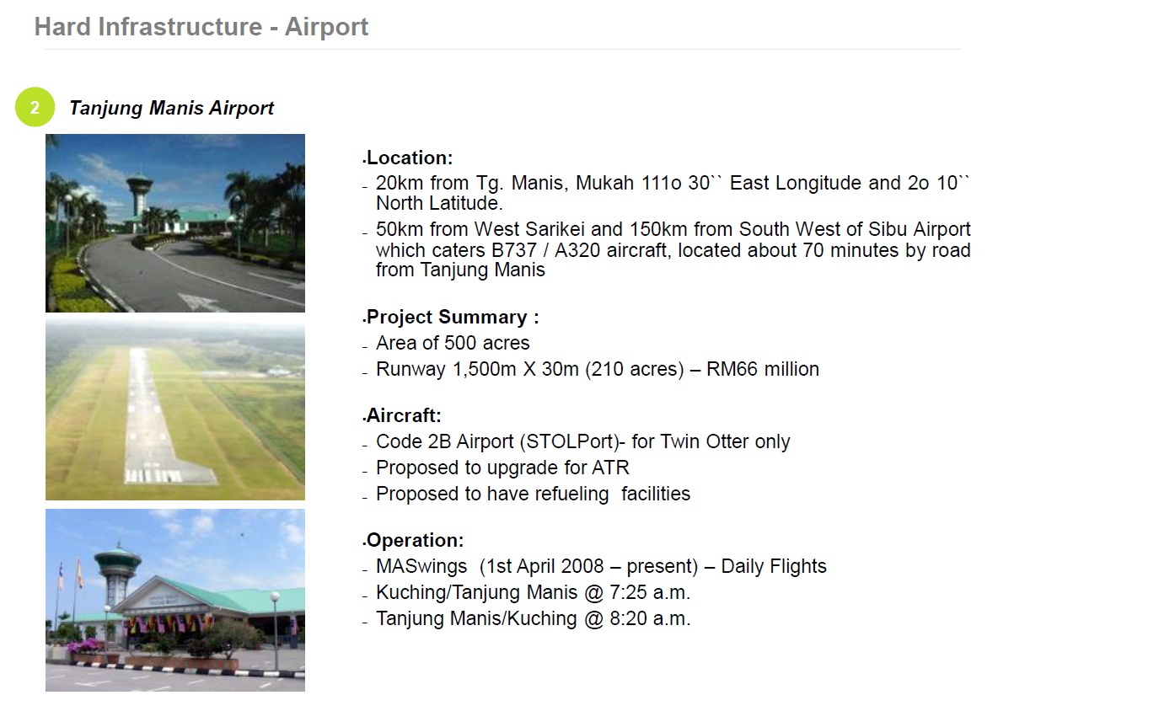Click the Code 2B Airport STOLPort line

coord(582,441)
